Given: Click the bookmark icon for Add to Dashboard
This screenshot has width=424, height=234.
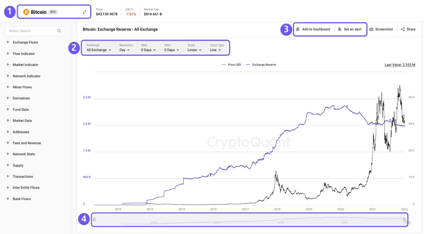Looking at the screenshot, I should [298, 29].
